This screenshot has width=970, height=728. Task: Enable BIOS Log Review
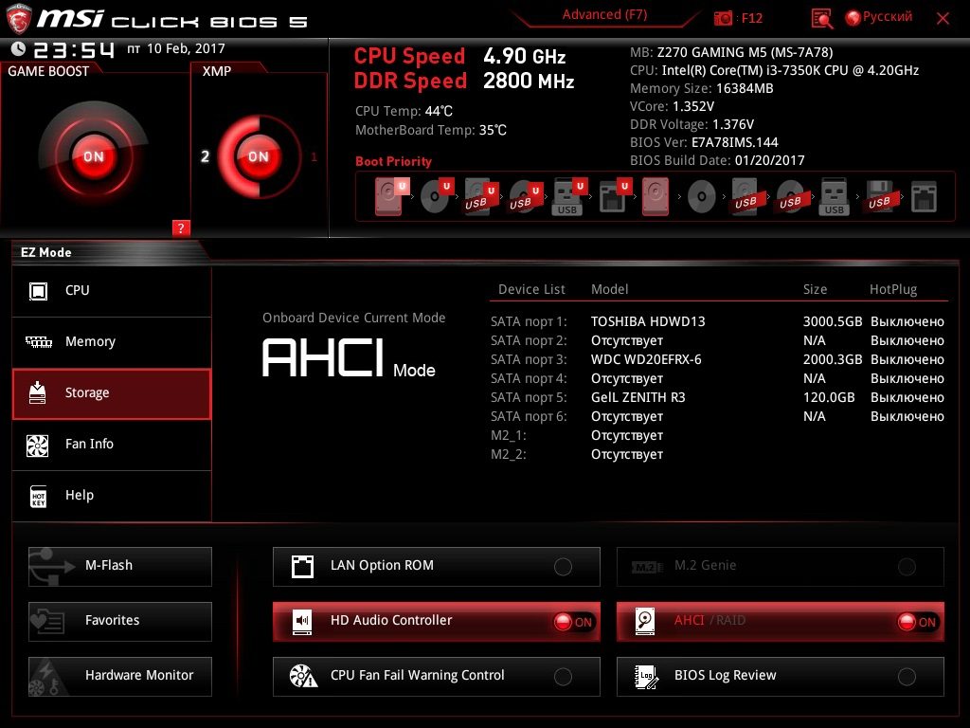[x=781, y=676]
